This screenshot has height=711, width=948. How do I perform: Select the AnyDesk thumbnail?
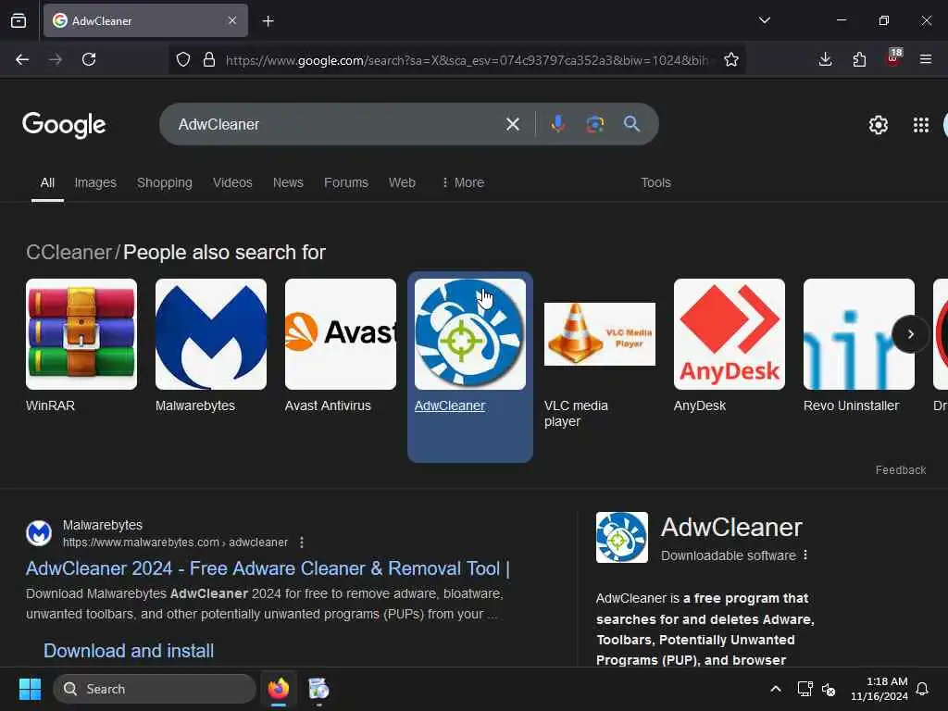[x=730, y=333]
